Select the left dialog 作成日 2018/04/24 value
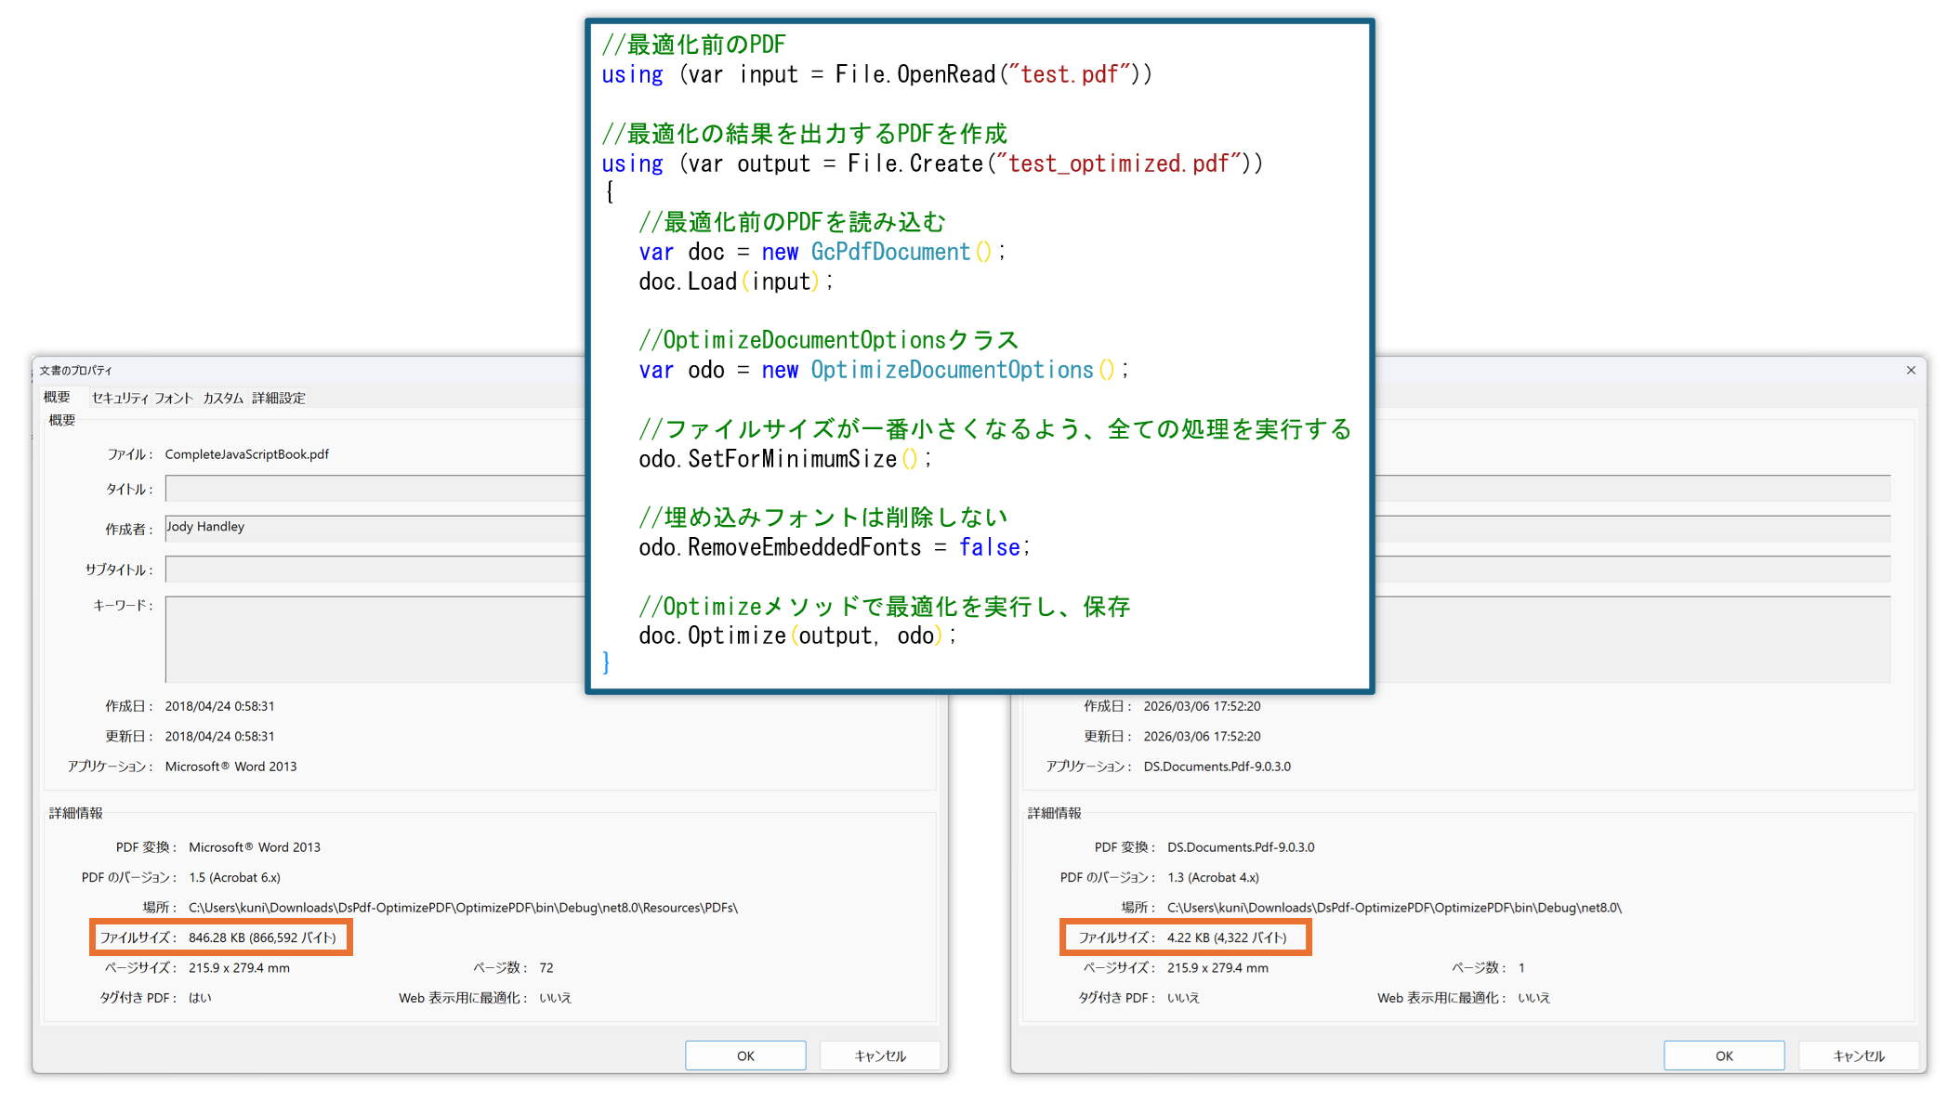1960x1101 pixels. point(219,706)
